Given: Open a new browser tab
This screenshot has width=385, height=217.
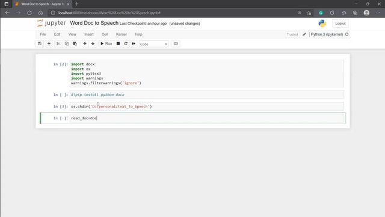Looking at the screenshot, I should pyautogui.click(x=76, y=4).
